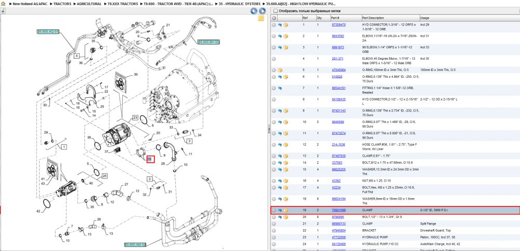The image size is (520, 251).
Task: Click the blue arrow icon in row 87359470
Action: [x=280, y=25]
